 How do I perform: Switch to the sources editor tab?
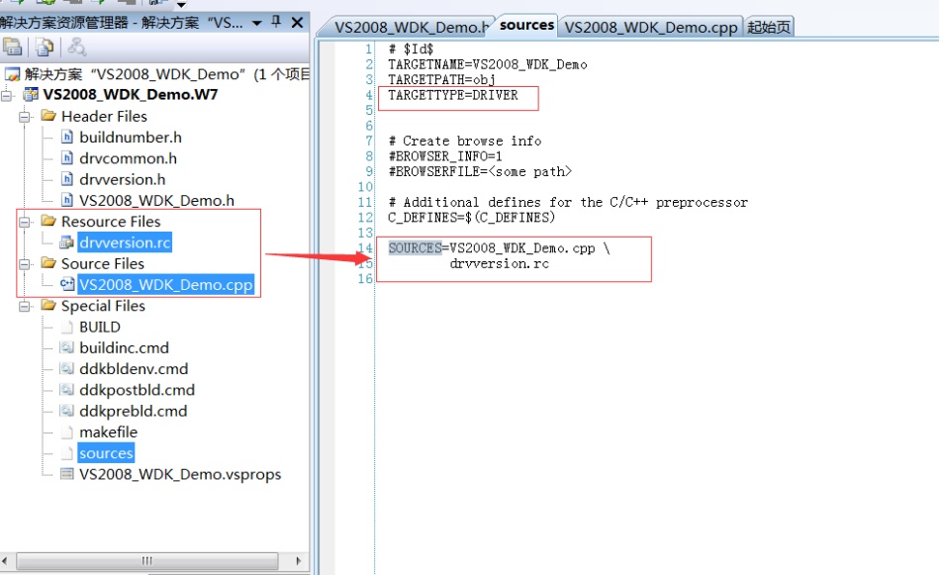pos(526,25)
